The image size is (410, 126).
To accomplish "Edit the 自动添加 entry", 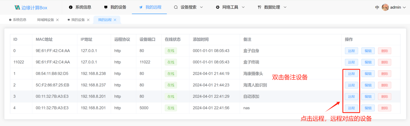I will 368,96.
